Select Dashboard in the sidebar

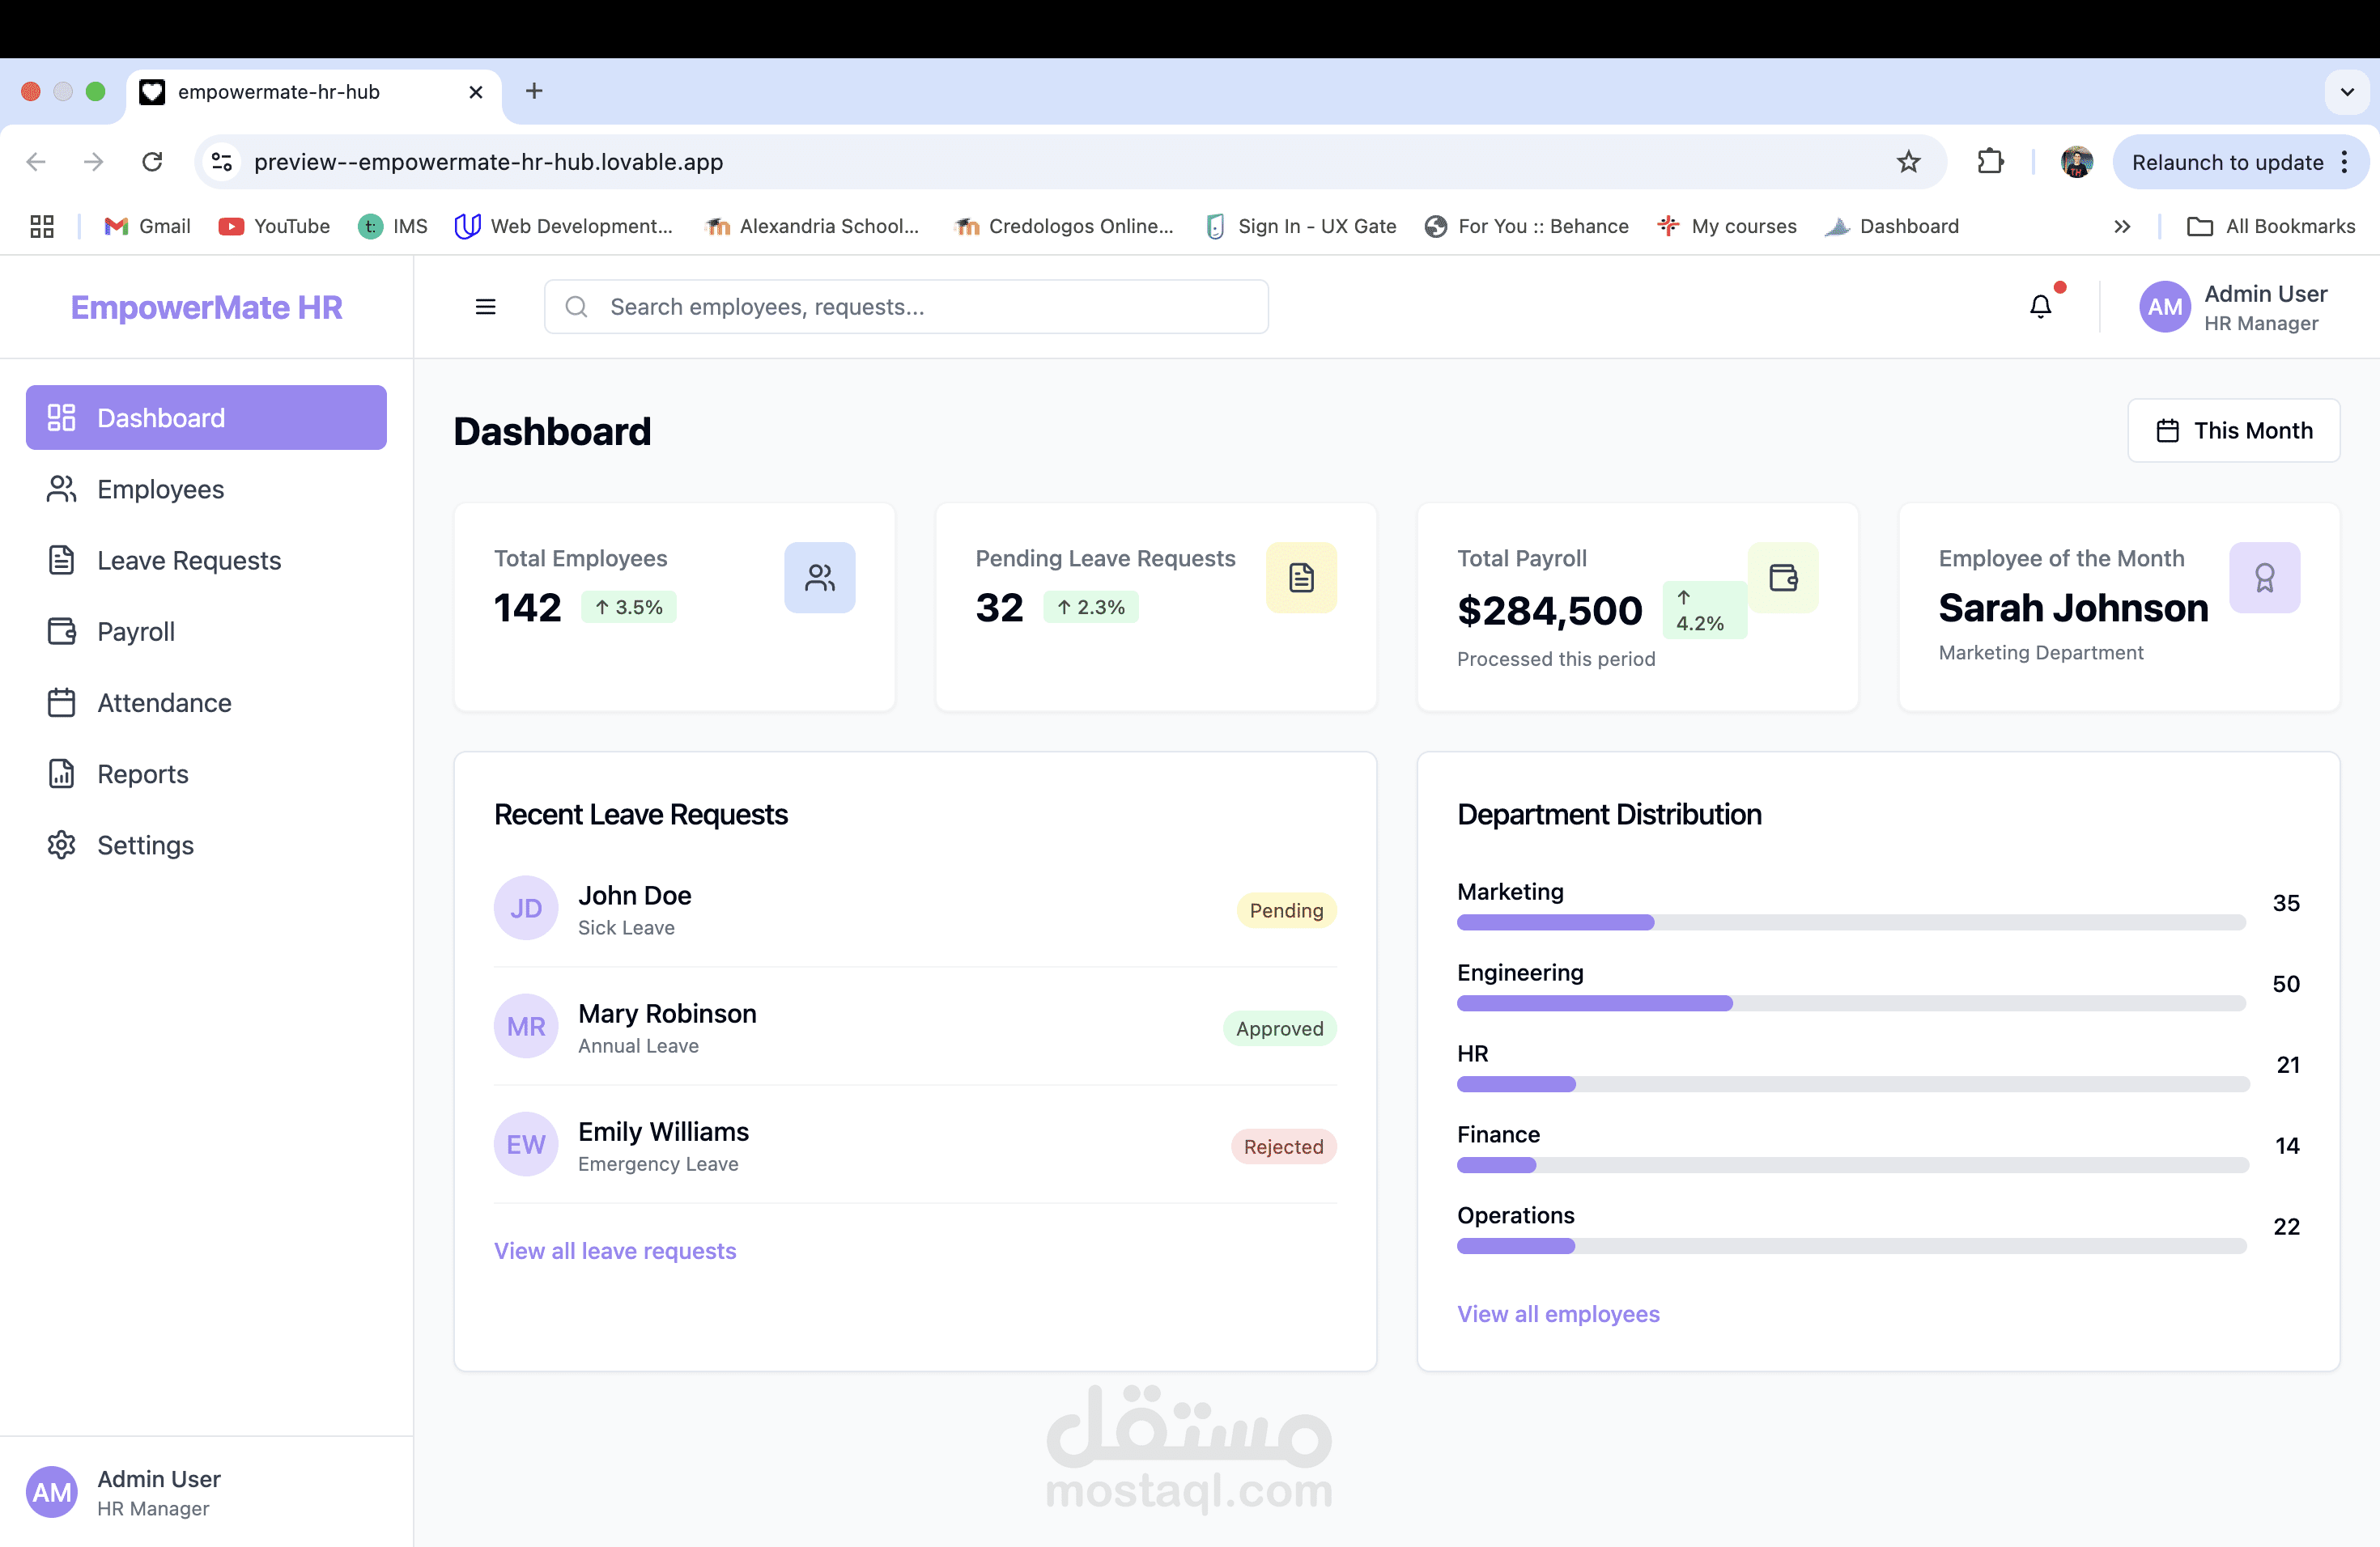pos(206,417)
